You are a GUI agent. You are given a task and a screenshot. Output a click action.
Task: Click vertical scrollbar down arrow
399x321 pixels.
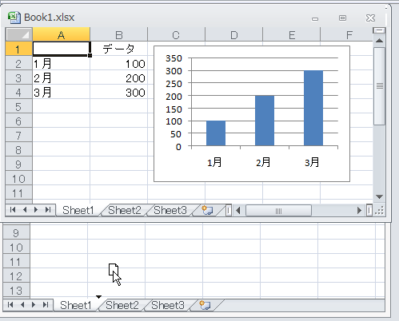click(379, 196)
